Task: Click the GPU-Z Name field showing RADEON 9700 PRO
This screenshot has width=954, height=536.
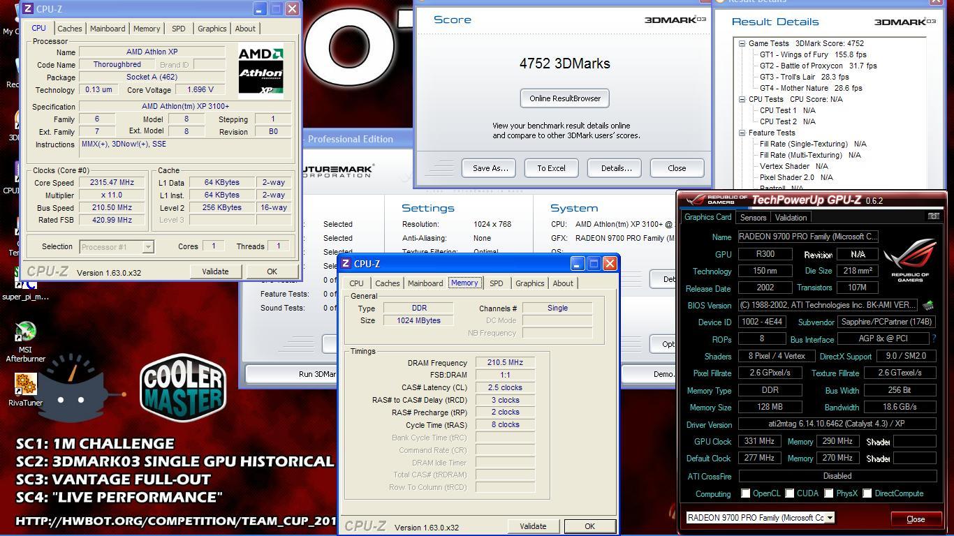Action: 808,237
